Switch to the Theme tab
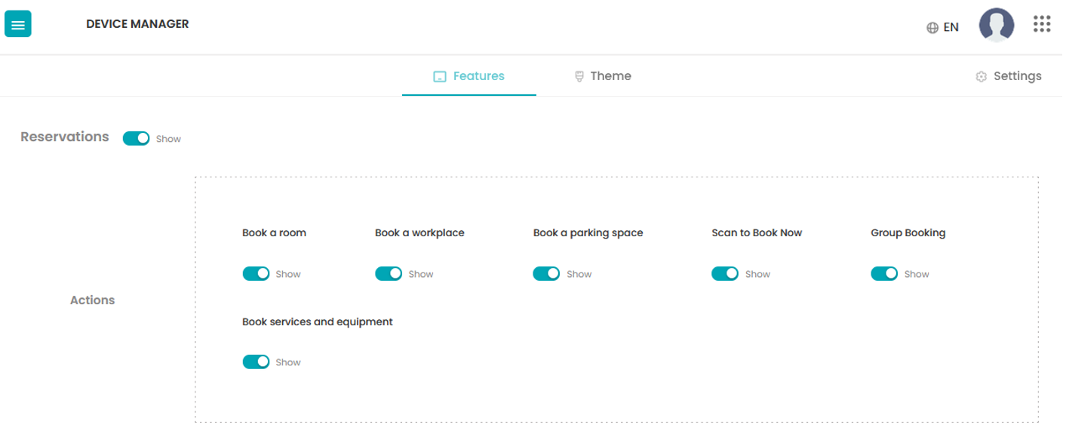The height and width of the screenshot is (428, 1066). [603, 76]
